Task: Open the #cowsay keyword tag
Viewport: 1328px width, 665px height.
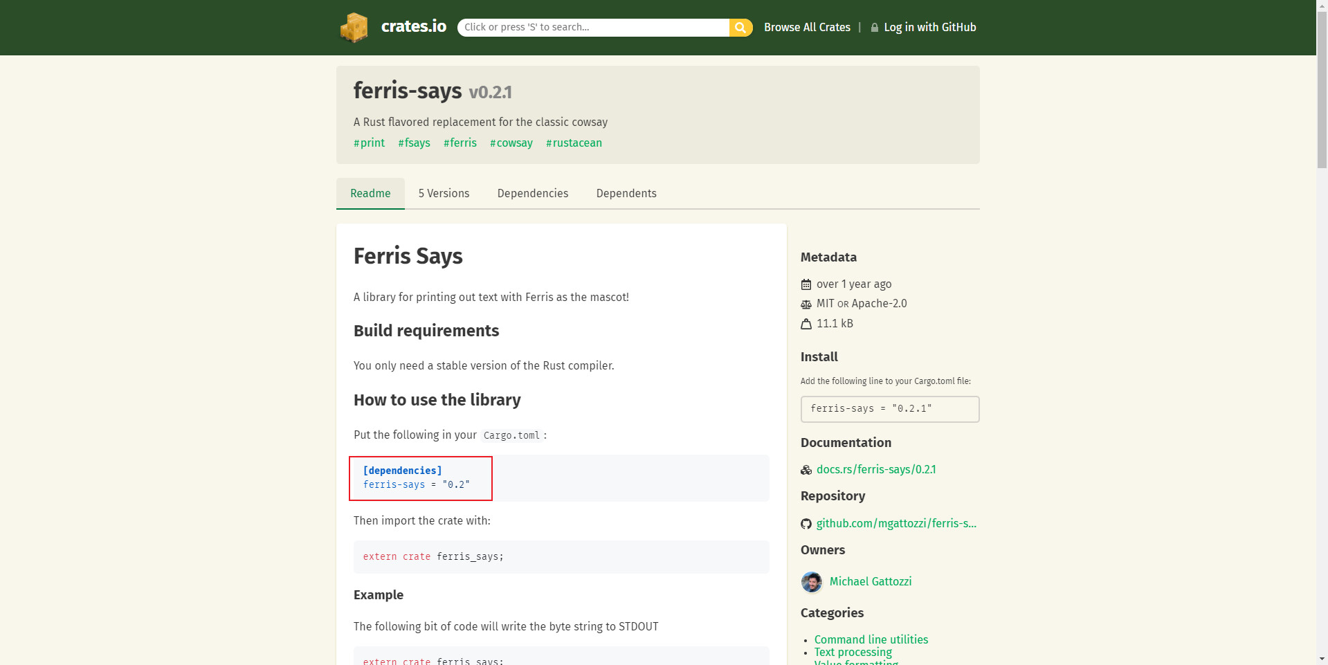Action: tap(511, 143)
